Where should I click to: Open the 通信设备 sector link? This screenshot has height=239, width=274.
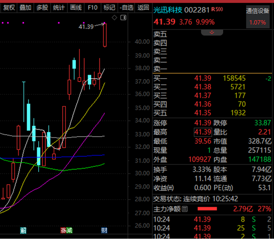258,11
